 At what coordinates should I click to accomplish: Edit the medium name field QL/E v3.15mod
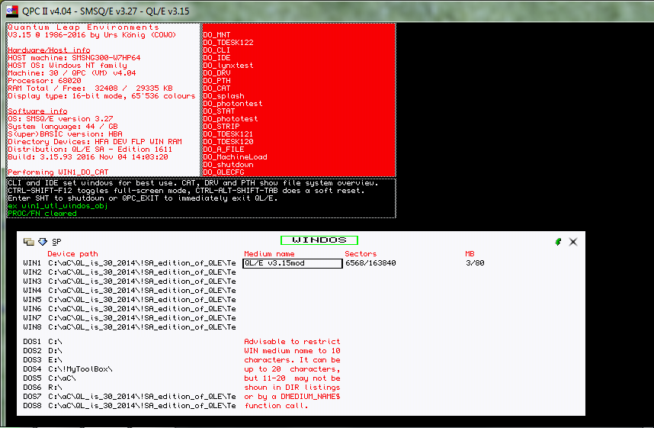(293, 263)
